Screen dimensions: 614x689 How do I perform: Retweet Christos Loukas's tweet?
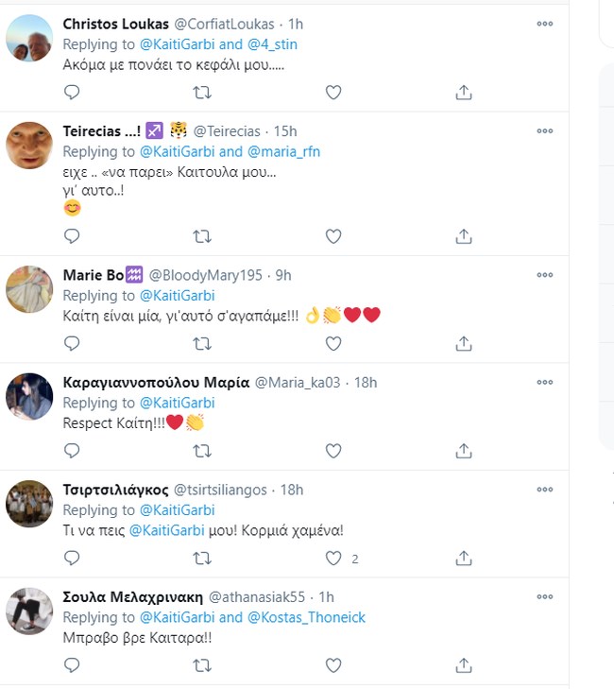tap(202, 92)
